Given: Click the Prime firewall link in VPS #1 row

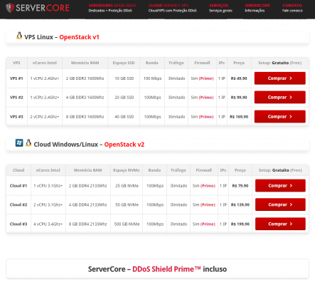Looking at the screenshot, I should [x=206, y=78].
